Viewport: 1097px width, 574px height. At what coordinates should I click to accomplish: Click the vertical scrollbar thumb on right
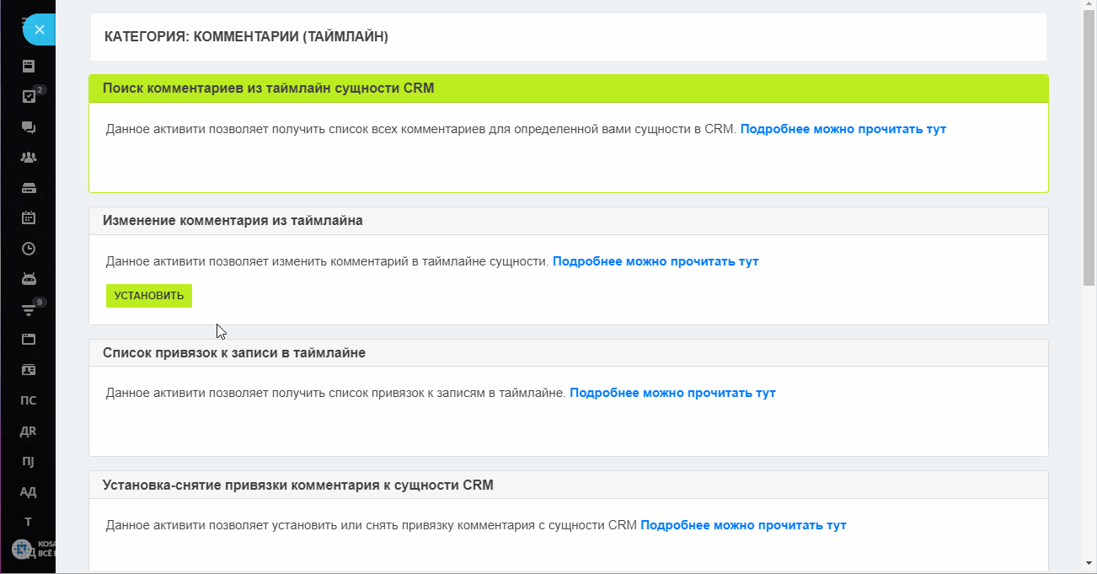(x=1089, y=148)
